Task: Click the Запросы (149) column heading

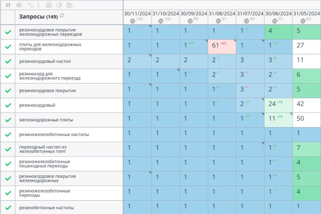Action: click(38, 16)
